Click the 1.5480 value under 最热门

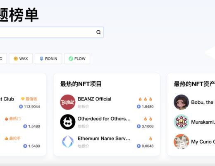point(34,126)
